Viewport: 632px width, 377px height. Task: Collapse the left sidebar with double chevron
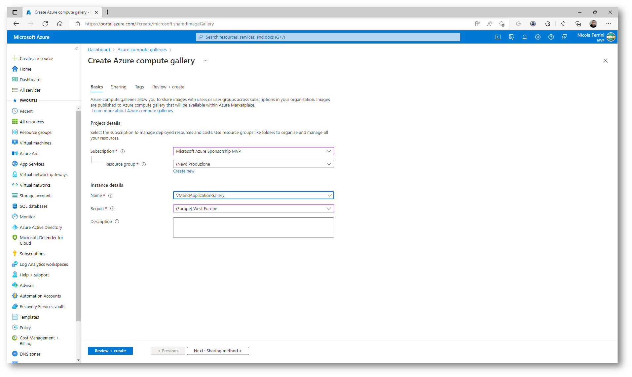(x=77, y=48)
